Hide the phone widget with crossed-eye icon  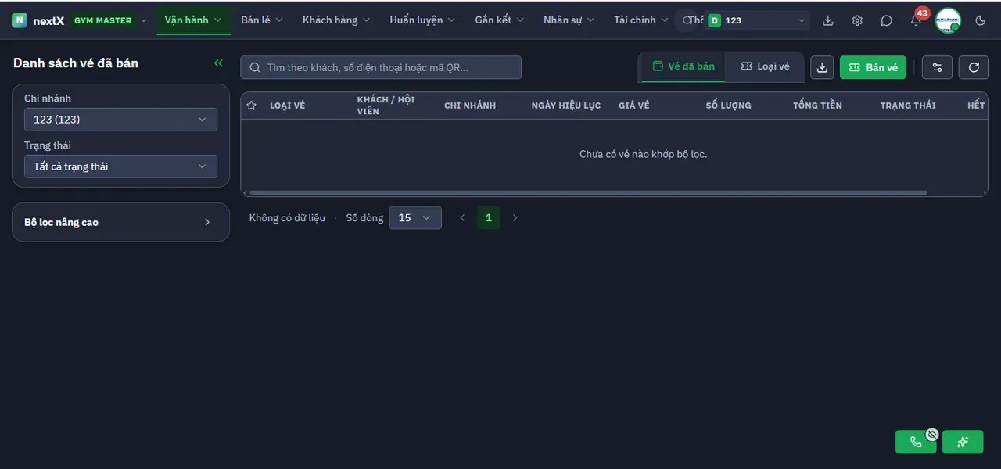point(931,434)
